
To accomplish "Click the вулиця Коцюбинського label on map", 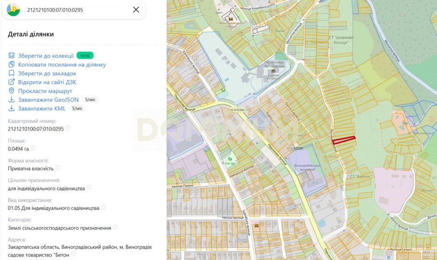I will pyautogui.click(x=257, y=7).
